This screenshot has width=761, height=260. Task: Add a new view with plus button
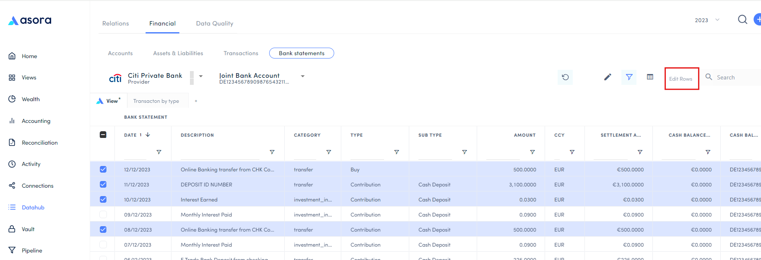196,101
